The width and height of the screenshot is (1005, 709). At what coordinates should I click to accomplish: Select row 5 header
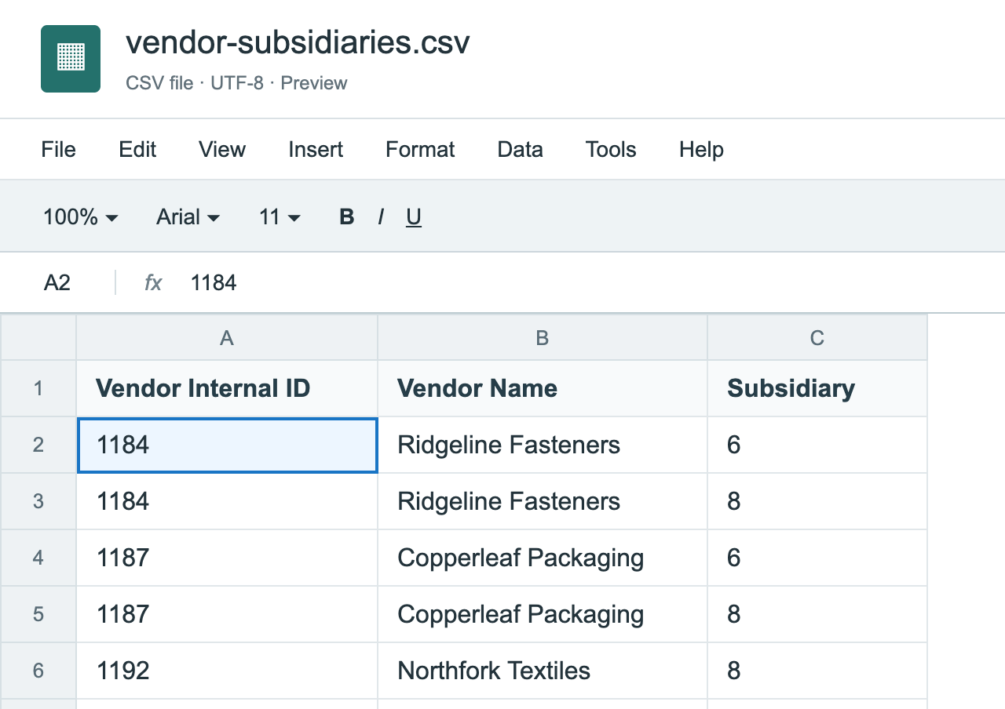point(38,614)
